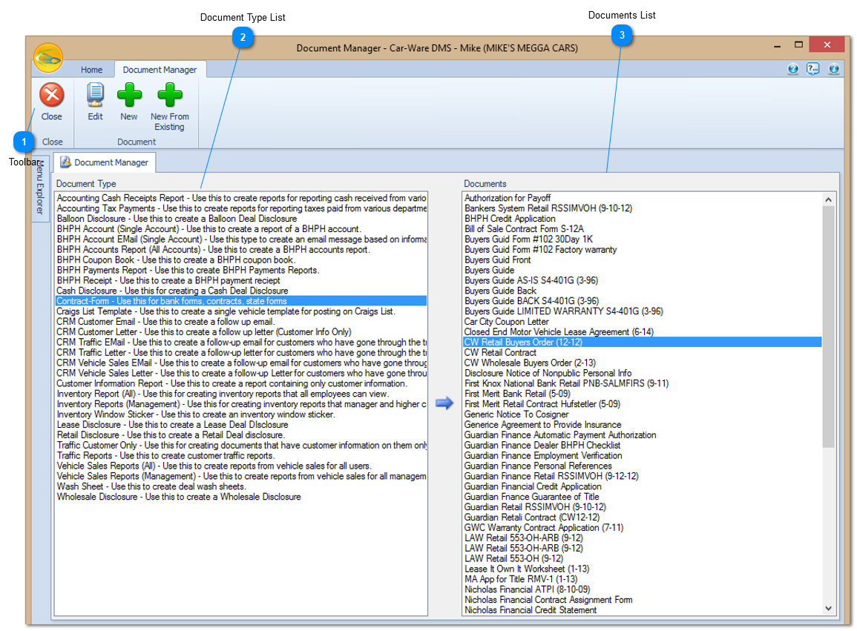Screen dimensions: 857x631
Task: Switch to the Home ribbon tab
Action: (x=92, y=70)
